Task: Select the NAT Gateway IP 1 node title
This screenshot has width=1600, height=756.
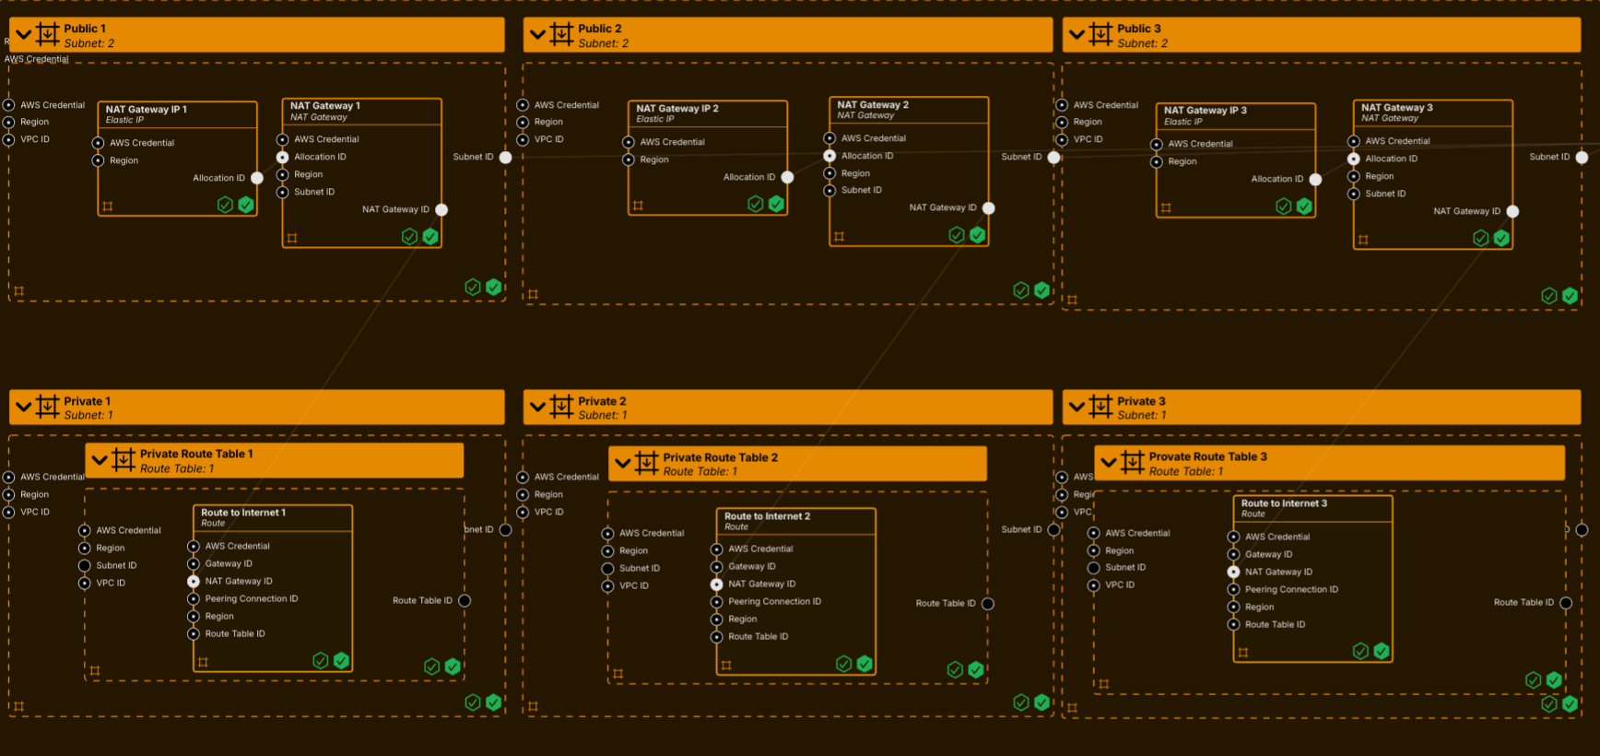Action: pos(147,110)
